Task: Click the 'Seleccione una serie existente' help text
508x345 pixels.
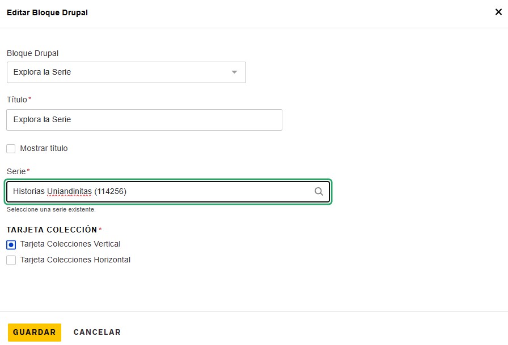Action: [x=51, y=209]
